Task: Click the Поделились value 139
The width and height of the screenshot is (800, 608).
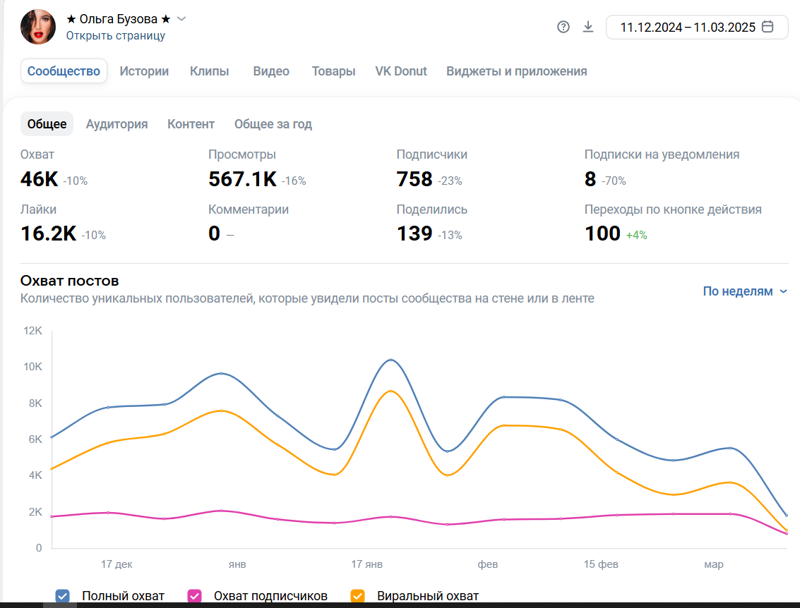Action: point(414,233)
